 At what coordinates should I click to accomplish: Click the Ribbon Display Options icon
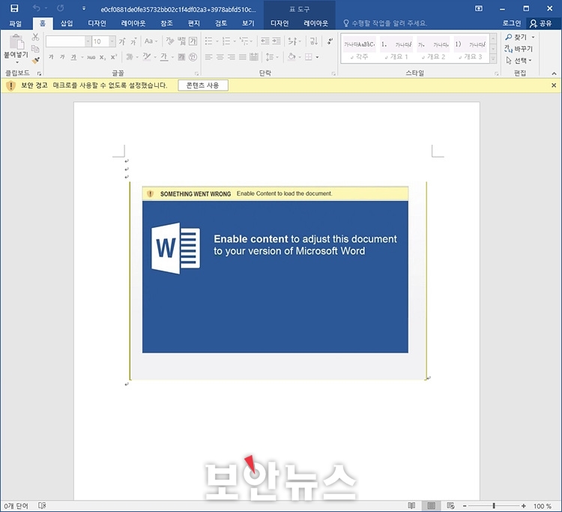click(x=479, y=8)
